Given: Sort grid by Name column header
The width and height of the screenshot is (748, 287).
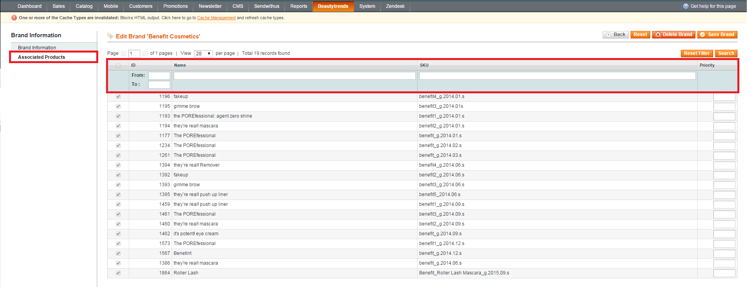Looking at the screenshot, I should 180,65.
